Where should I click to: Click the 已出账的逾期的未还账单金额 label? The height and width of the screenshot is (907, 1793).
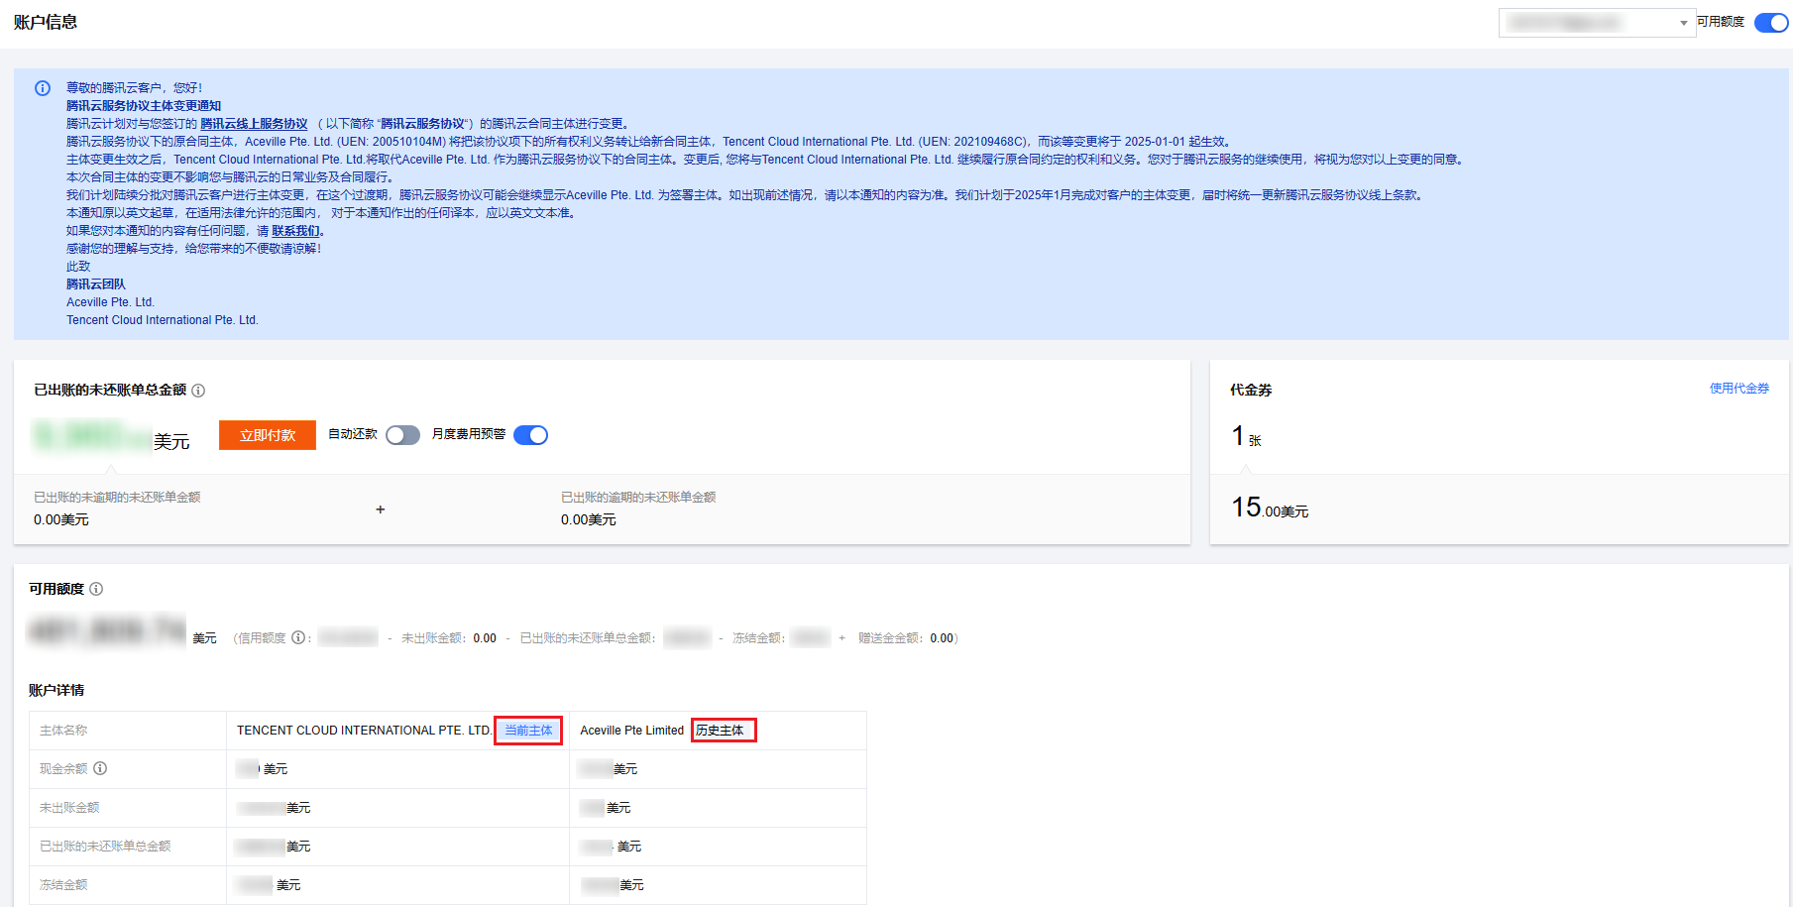[638, 498]
